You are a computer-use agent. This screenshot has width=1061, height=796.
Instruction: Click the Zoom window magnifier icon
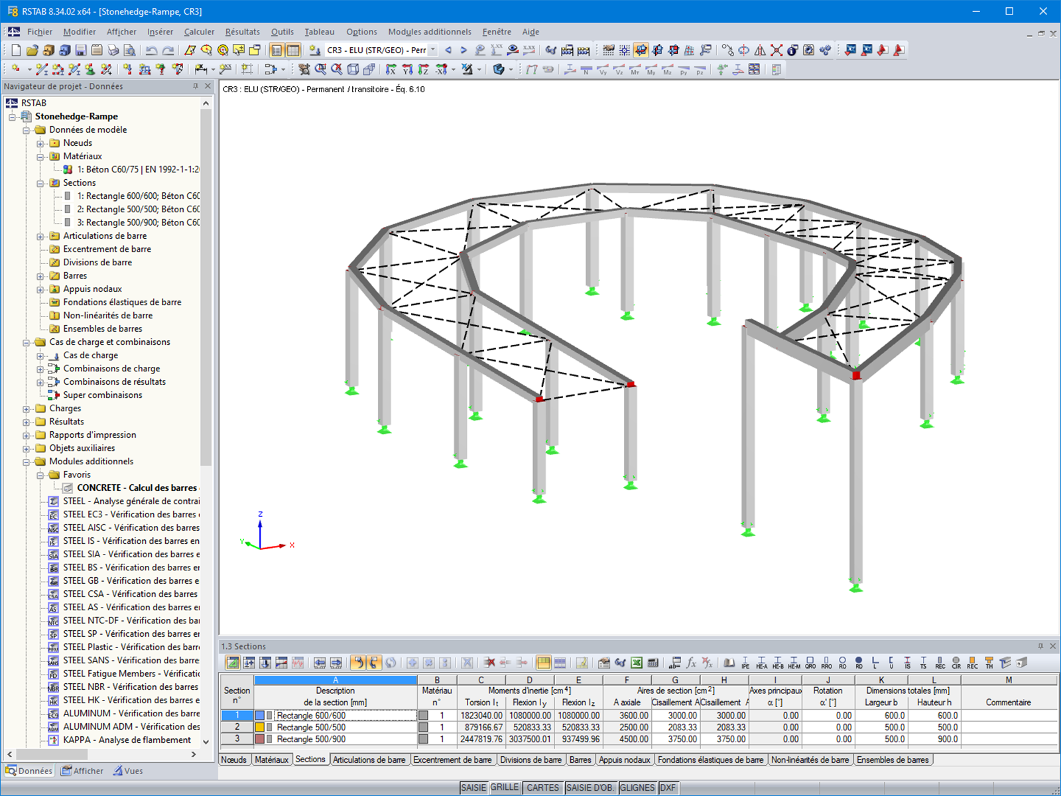point(320,69)
